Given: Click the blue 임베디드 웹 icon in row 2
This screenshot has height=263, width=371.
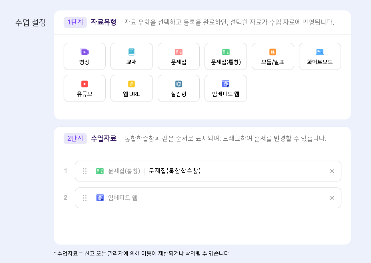Looking at the screenshot, I should (100, 198).
